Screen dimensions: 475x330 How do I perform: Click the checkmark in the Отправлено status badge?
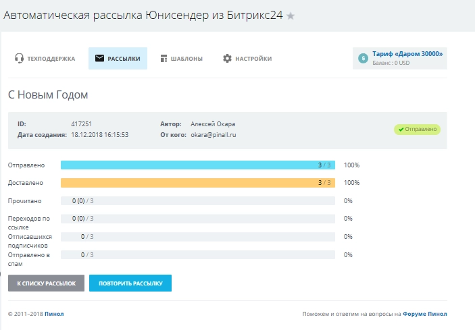pyautogui.click(x=401, y=129)
